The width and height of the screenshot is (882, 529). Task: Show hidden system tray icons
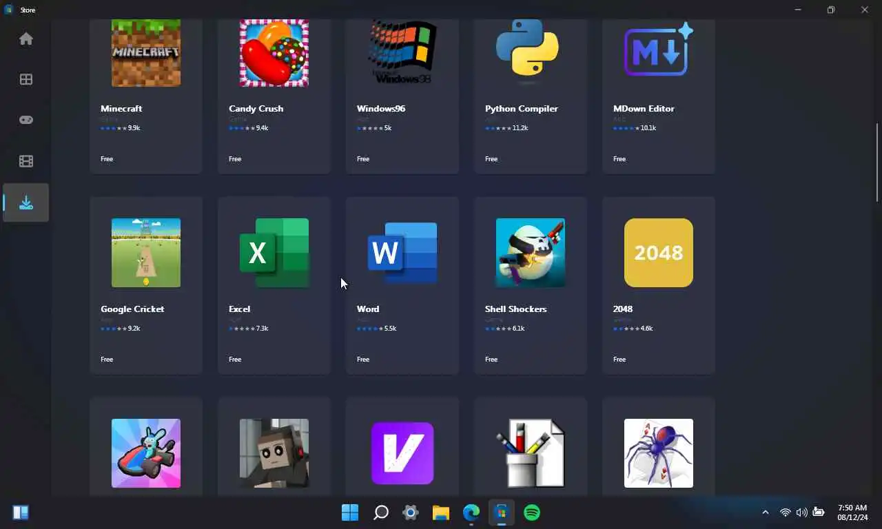coord(765,512)
